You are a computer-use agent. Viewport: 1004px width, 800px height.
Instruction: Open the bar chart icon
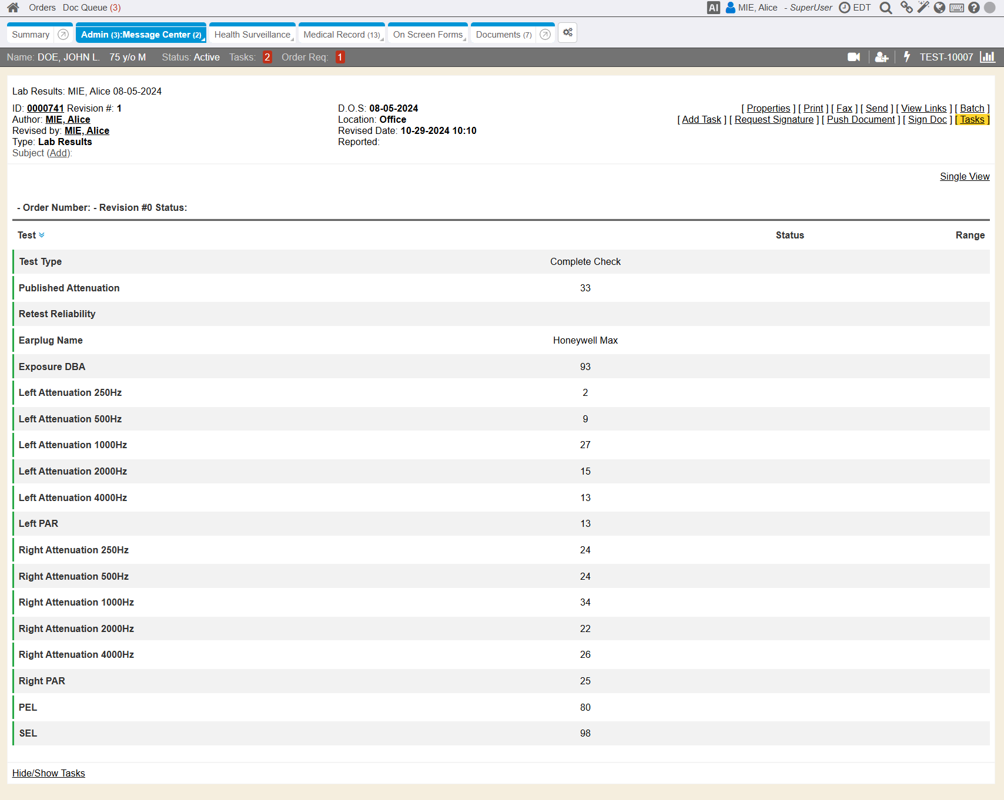(988, 57)
